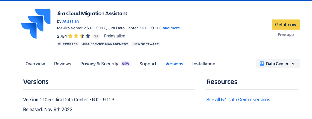The image size is (312, 119).
Task: Click the Get it now button
Action: (286, 25)
